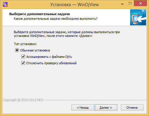Image resolution: width=149 pixels, height=116 pixels.
Task: Click the 'Какие дополнительные задачи необходимо выполнить?' subheading
Action: [55, 19]
